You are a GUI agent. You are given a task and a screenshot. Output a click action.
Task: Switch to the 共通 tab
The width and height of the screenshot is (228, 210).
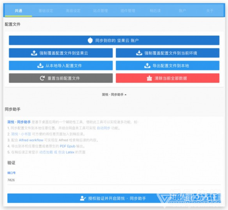coord(18,11)
